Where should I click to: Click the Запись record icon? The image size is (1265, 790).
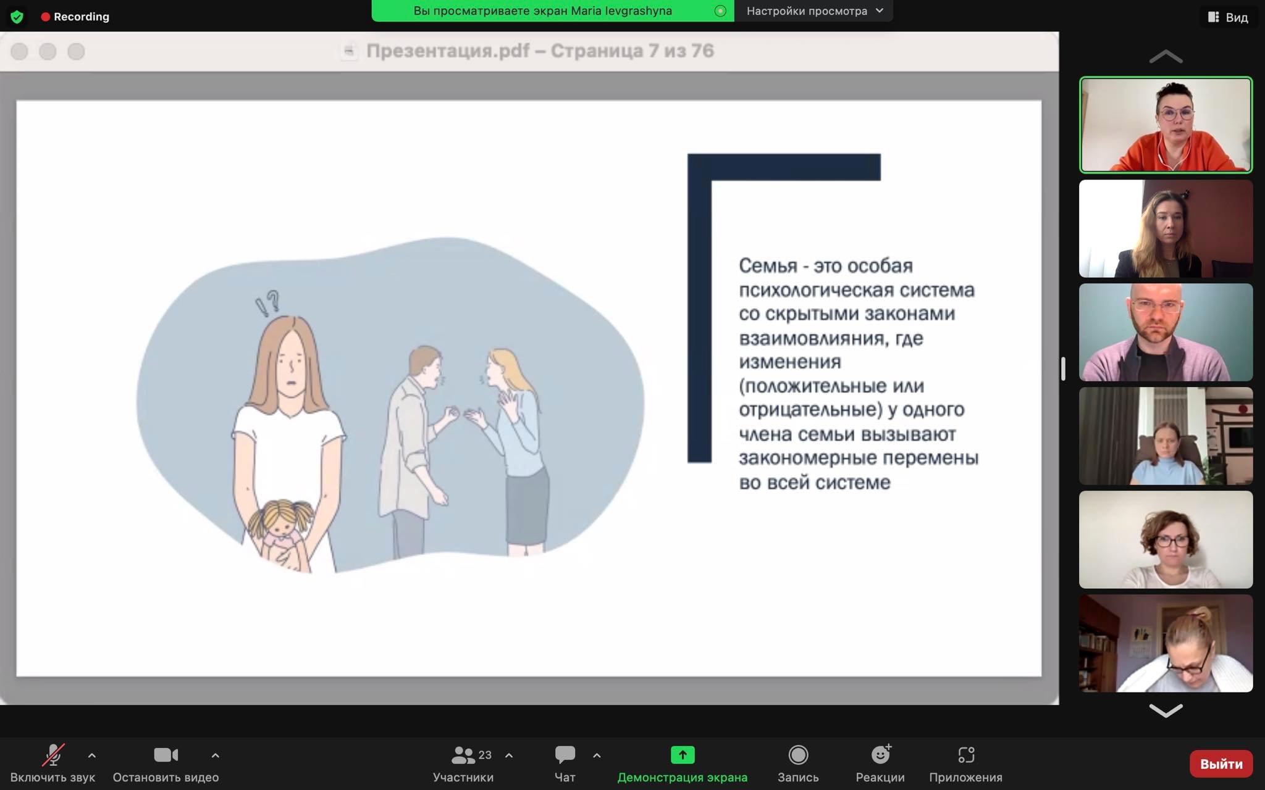tap(798, 755)
